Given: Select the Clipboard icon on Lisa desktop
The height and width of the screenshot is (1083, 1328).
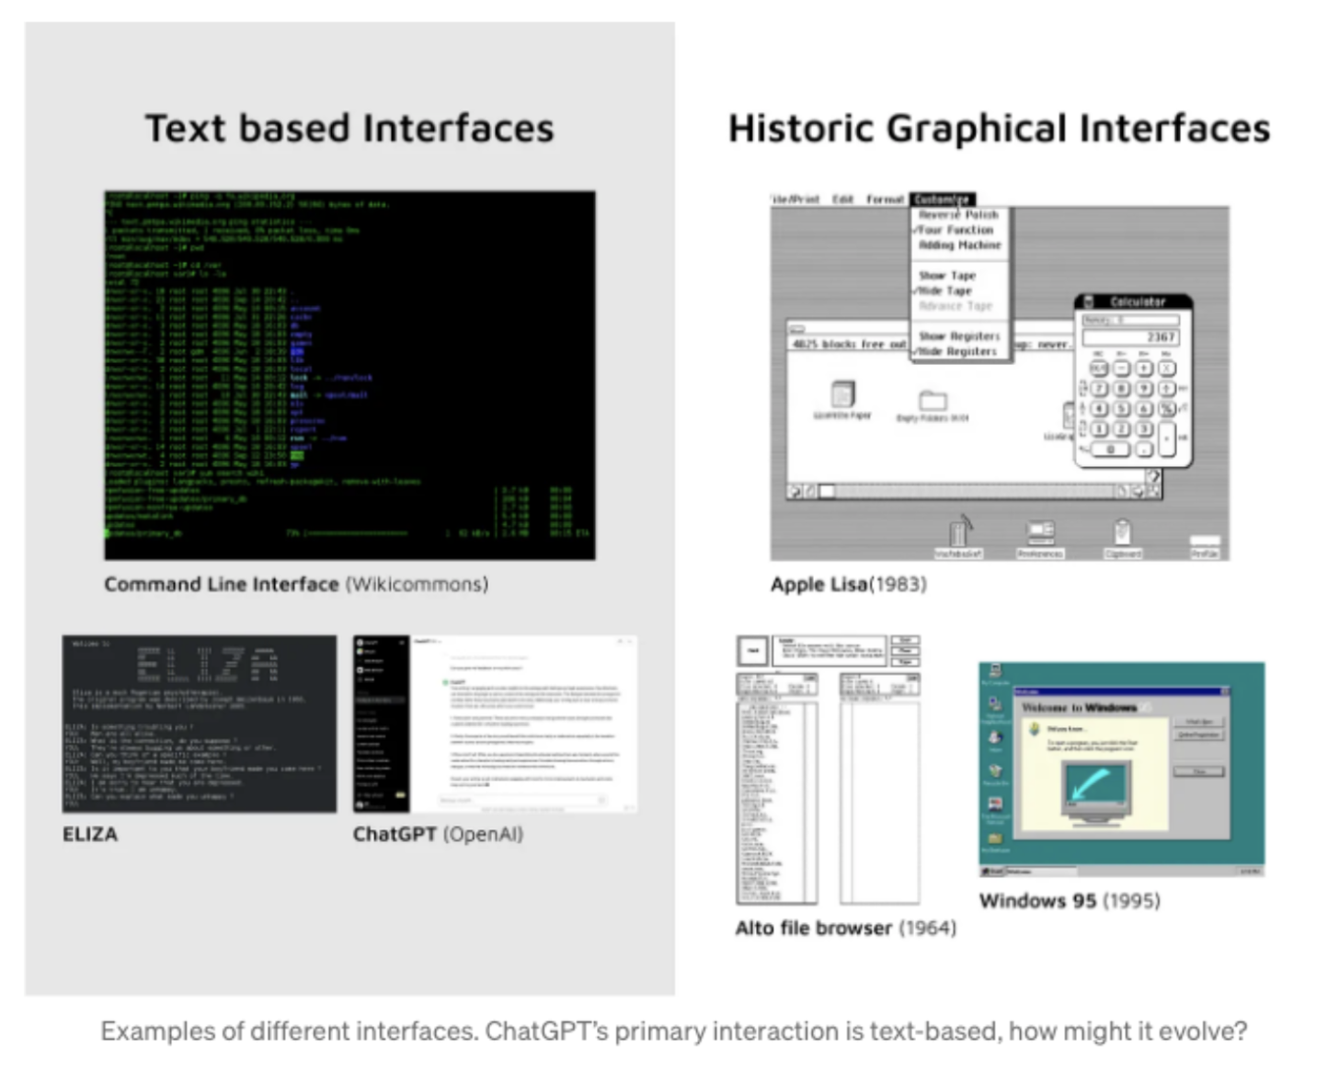Looking at the screenshot, I should coord(1122,533).
